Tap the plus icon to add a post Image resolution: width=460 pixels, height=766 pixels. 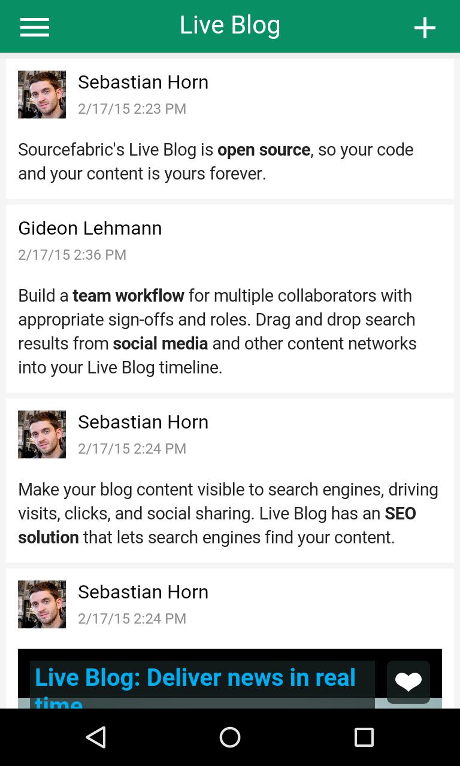pyautogui.click(x=425, y=28)
